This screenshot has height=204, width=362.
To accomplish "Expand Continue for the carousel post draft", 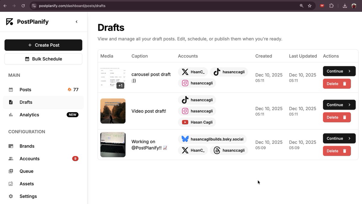I will (x=339, y=71).
